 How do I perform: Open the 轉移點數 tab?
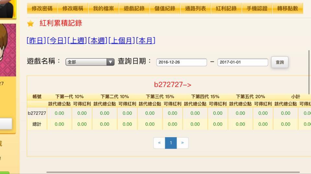(287, 9)
